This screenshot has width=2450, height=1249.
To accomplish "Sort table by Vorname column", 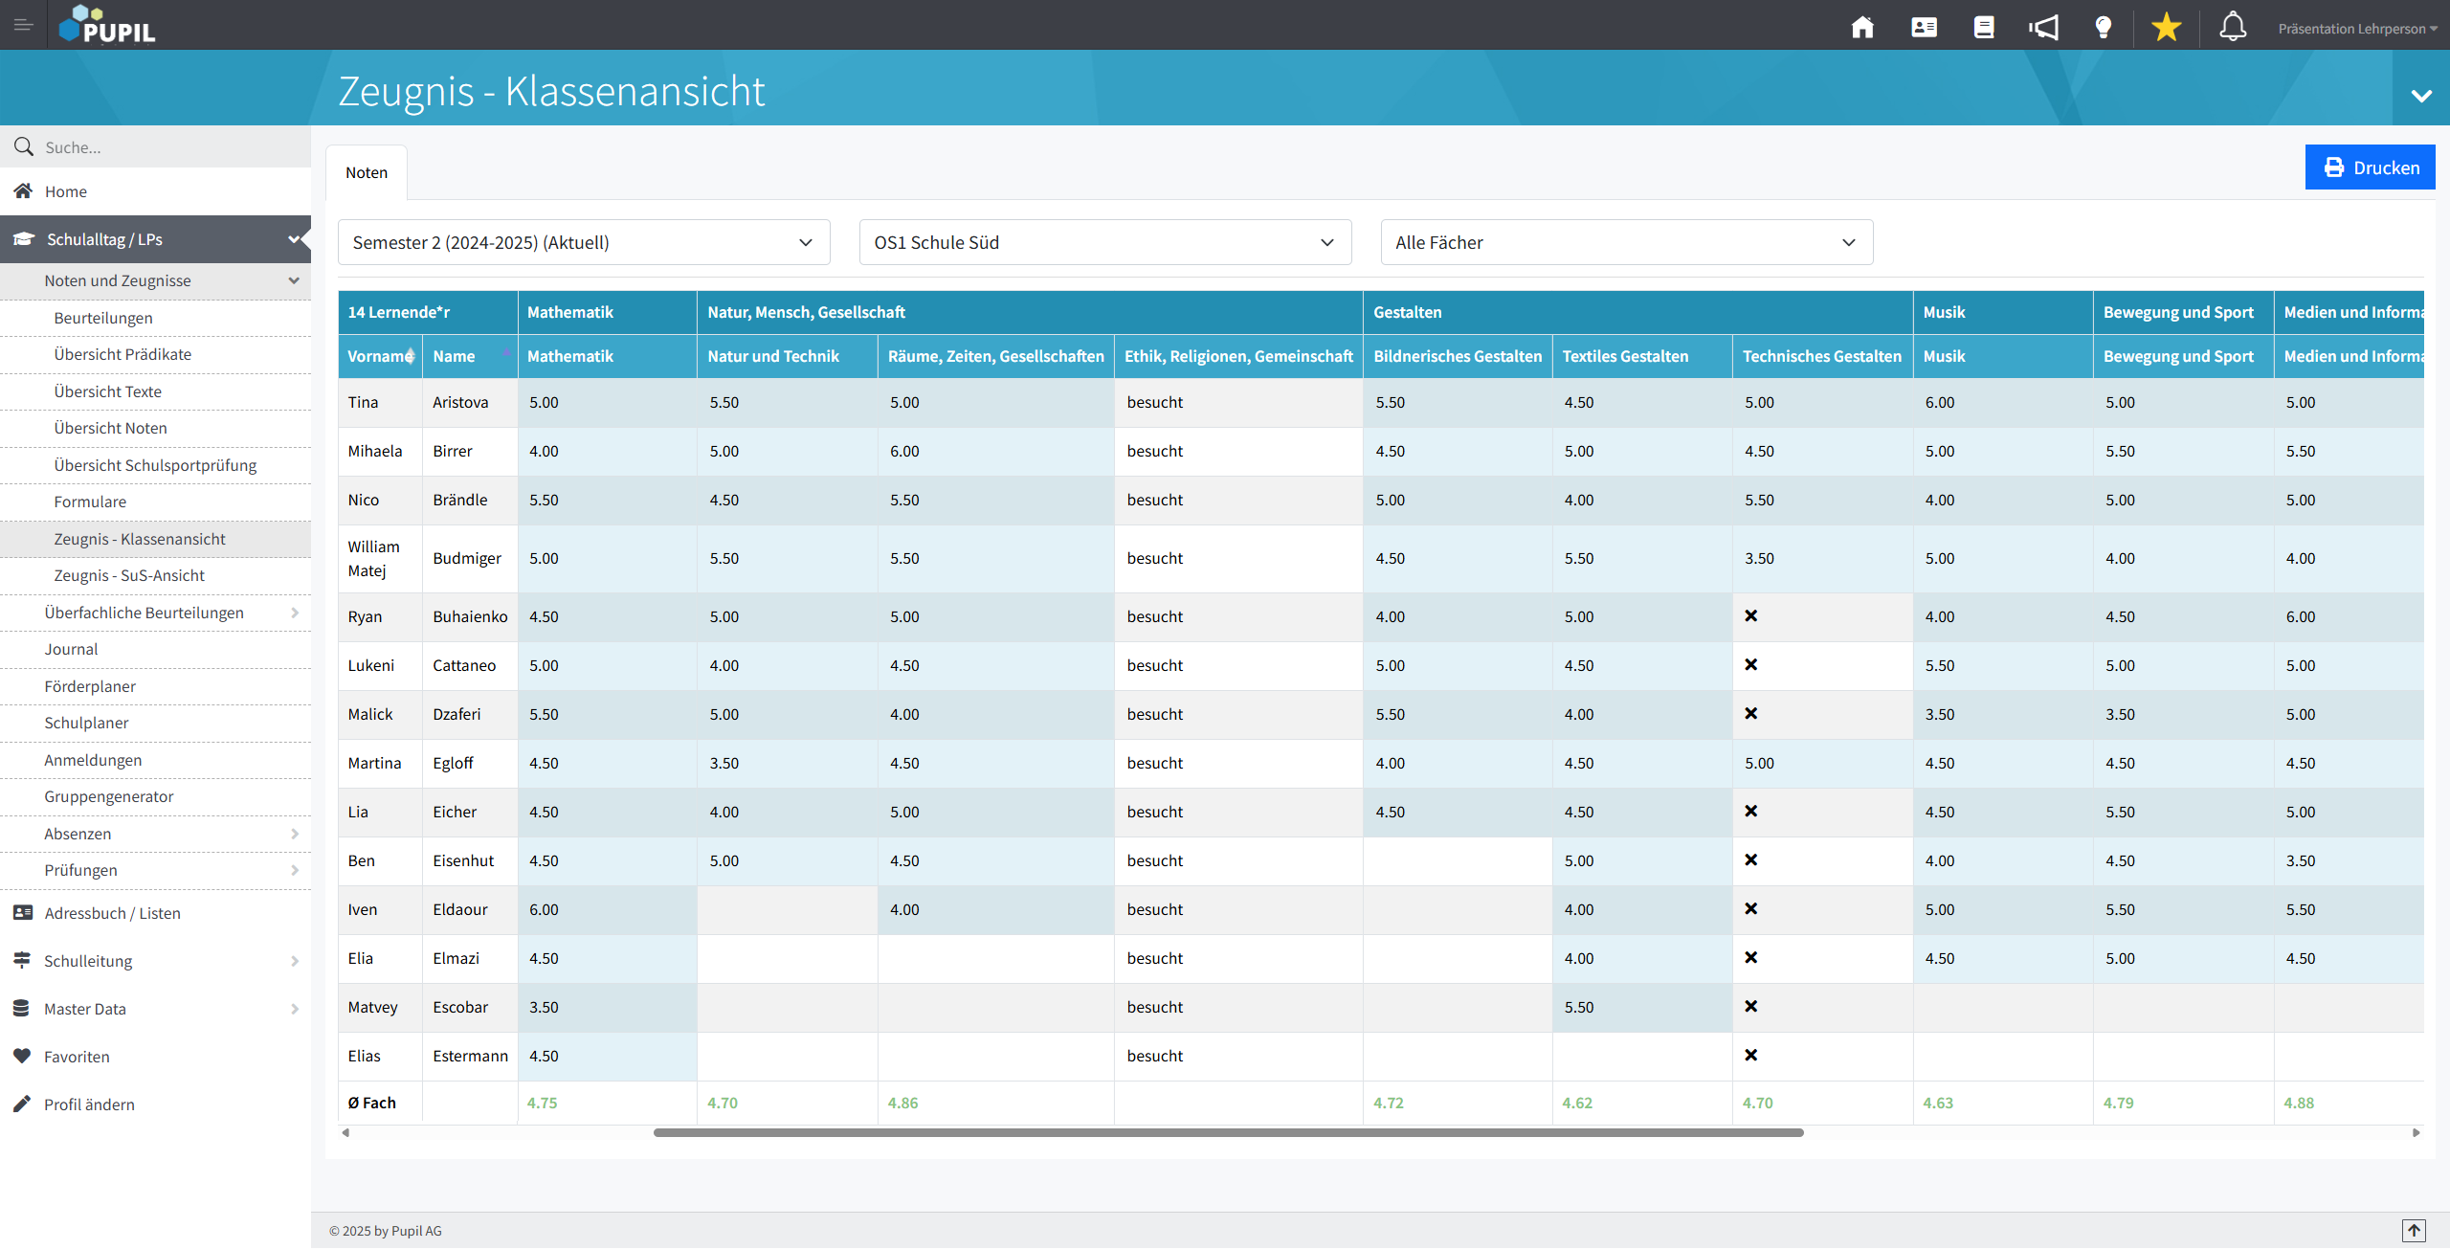I will [380, 356].
